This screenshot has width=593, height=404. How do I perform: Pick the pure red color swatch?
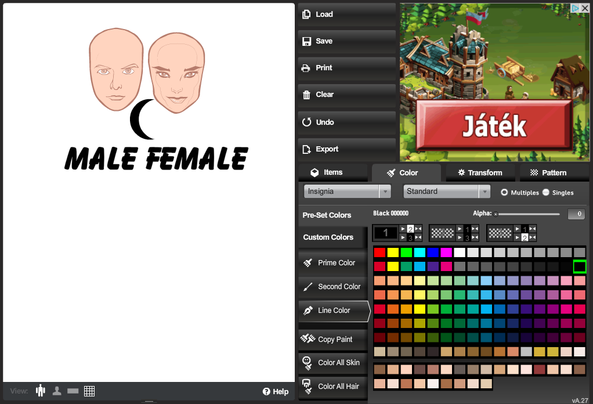pos(379,252)
